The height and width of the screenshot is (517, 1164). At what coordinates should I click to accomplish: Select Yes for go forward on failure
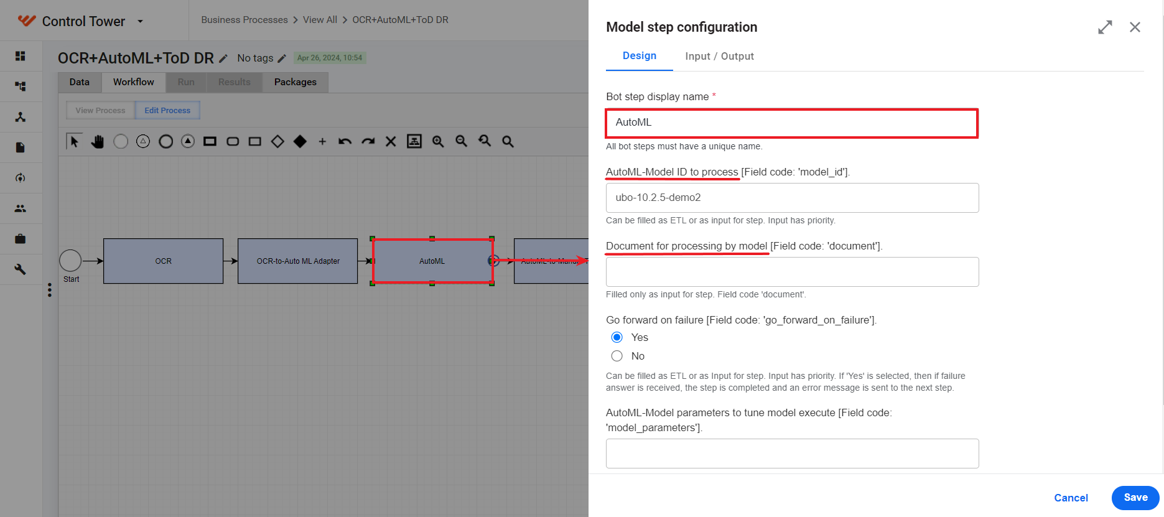(617, 337)
